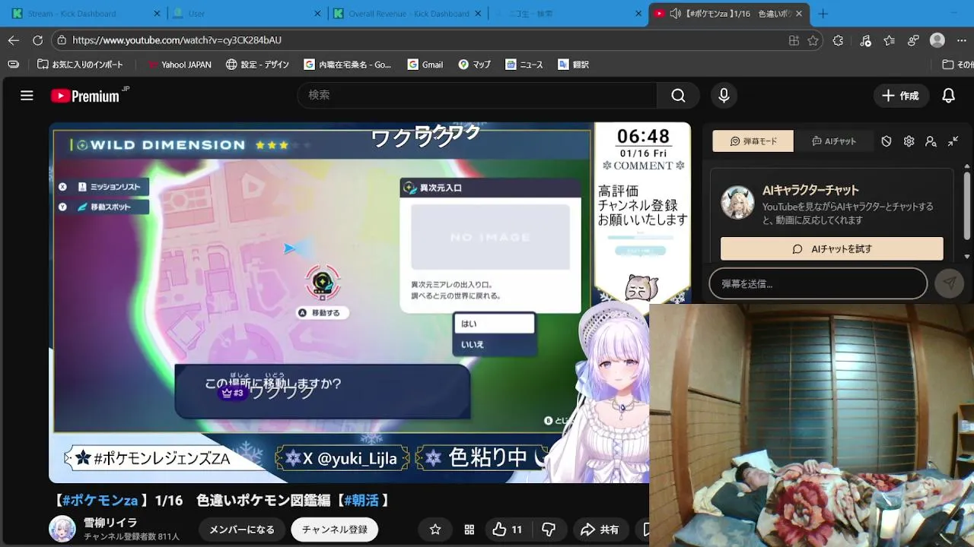Click the 共有 share button
Viewport: 974px width, 547px height.
[600, 530]
